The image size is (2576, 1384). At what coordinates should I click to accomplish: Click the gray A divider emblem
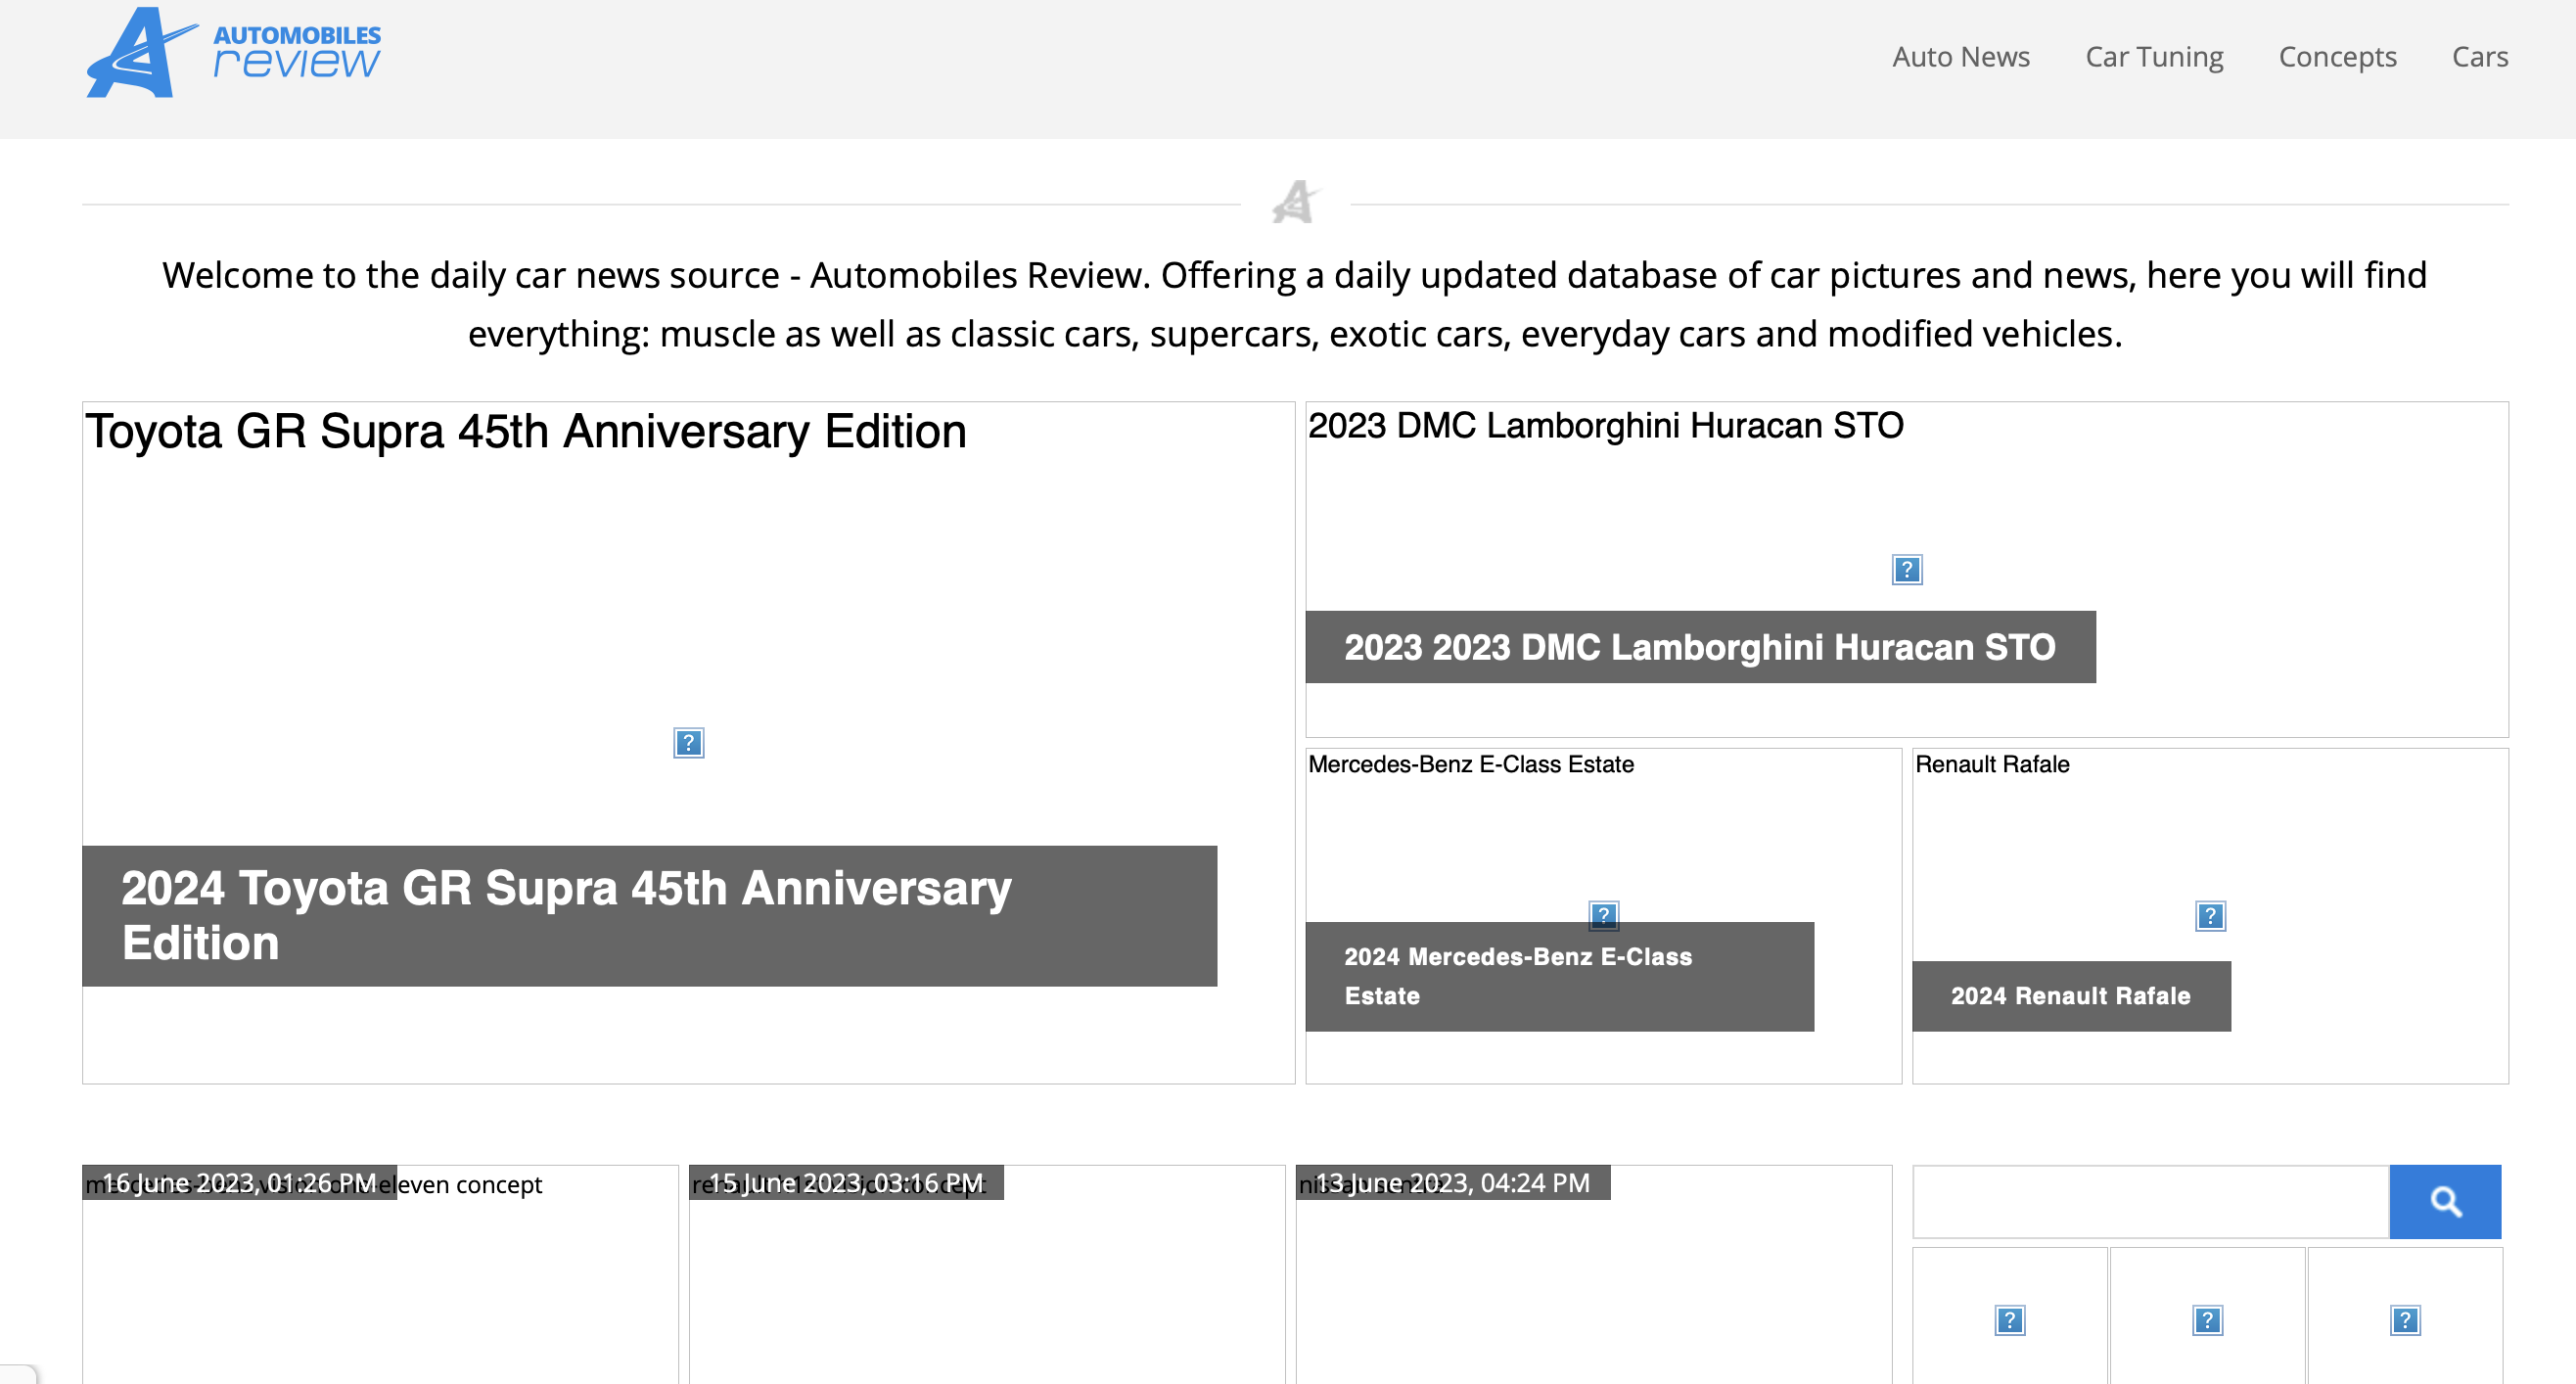(1295, 203)
